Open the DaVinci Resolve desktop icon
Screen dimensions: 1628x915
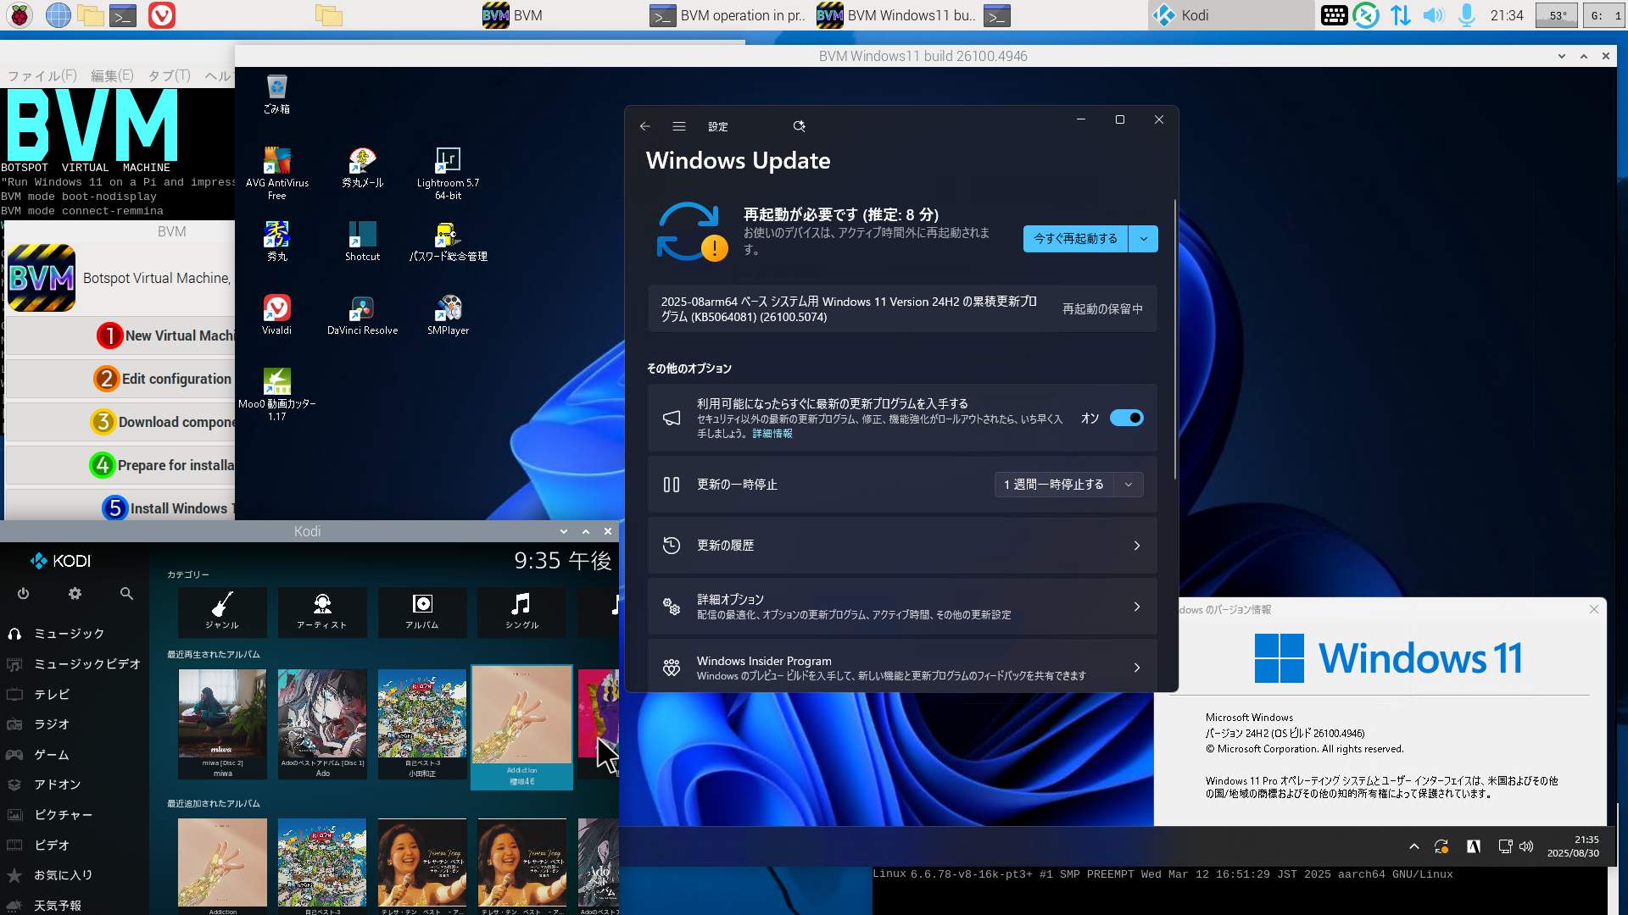point(362,314)
